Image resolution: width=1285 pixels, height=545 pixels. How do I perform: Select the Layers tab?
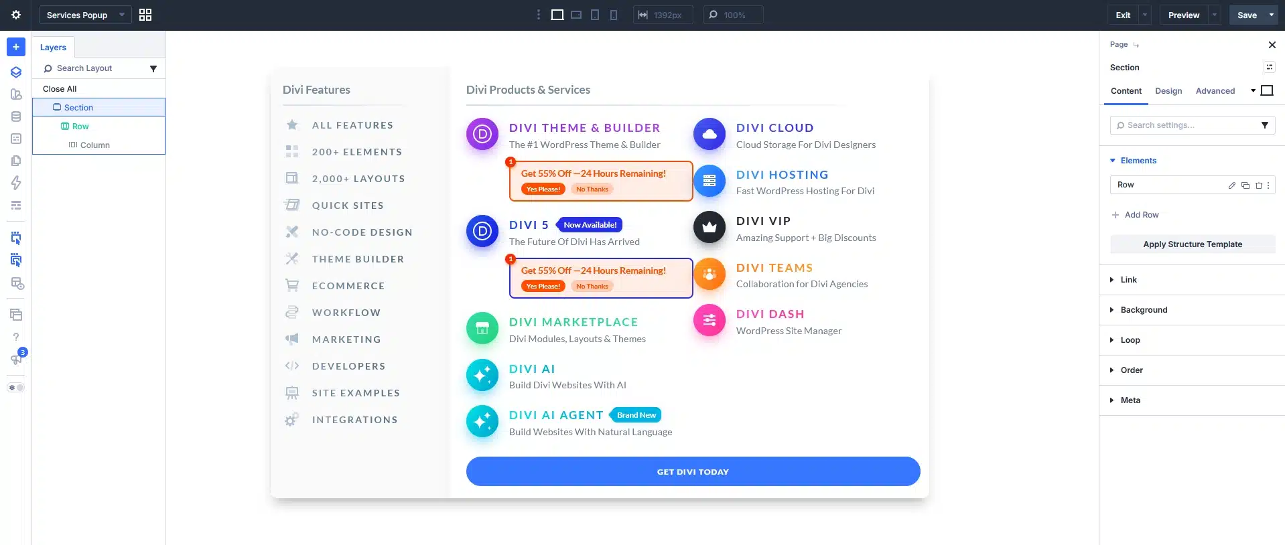53,48
